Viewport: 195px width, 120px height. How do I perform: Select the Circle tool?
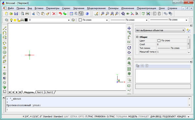[5, 48]
